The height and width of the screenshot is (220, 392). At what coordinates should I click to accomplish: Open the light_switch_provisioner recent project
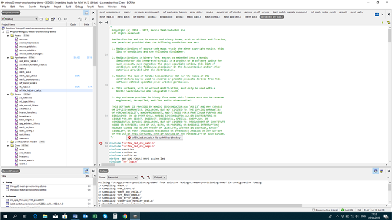pos(36,204)
